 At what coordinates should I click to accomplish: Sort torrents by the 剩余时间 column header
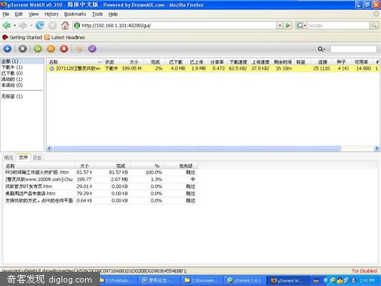click(x=283, y=62)
